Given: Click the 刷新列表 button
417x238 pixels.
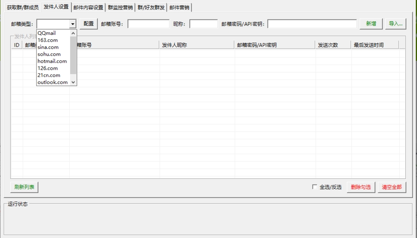Looking at the screenshot, I should coord(24,187).
